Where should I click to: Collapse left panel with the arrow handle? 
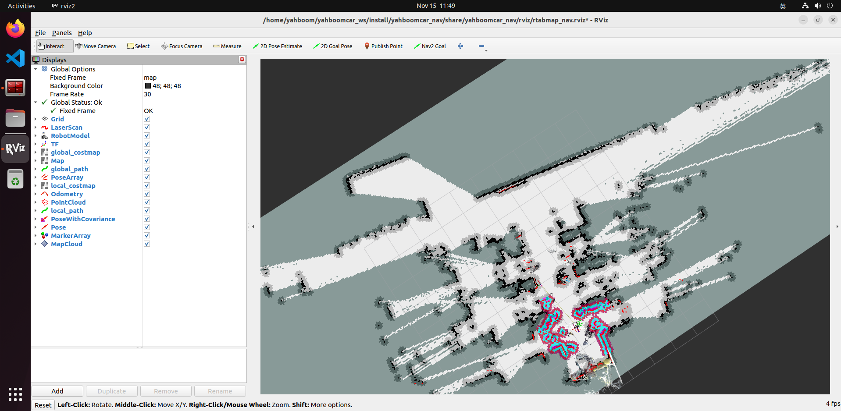coord(253,227)
